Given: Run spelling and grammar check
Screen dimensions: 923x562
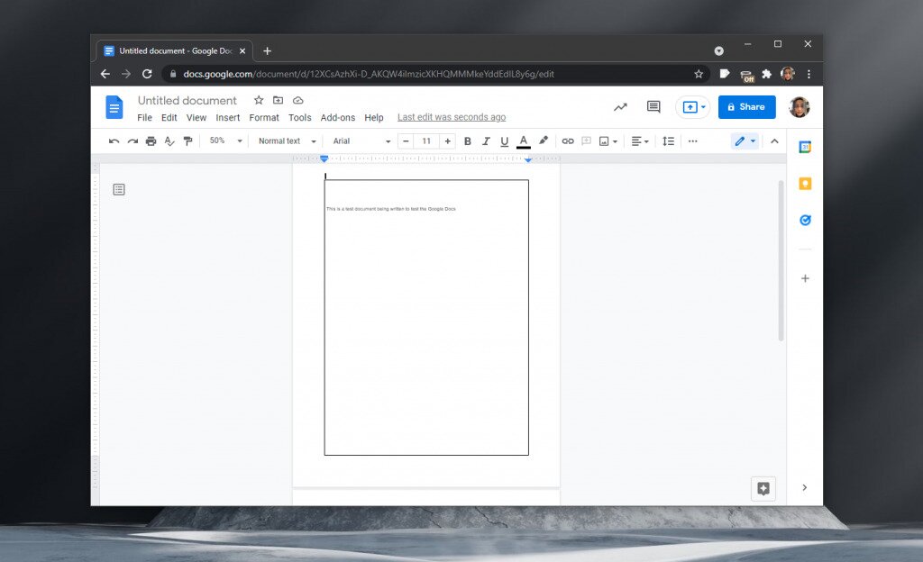Looking at the screenshot, I should [x=169, y=140].
